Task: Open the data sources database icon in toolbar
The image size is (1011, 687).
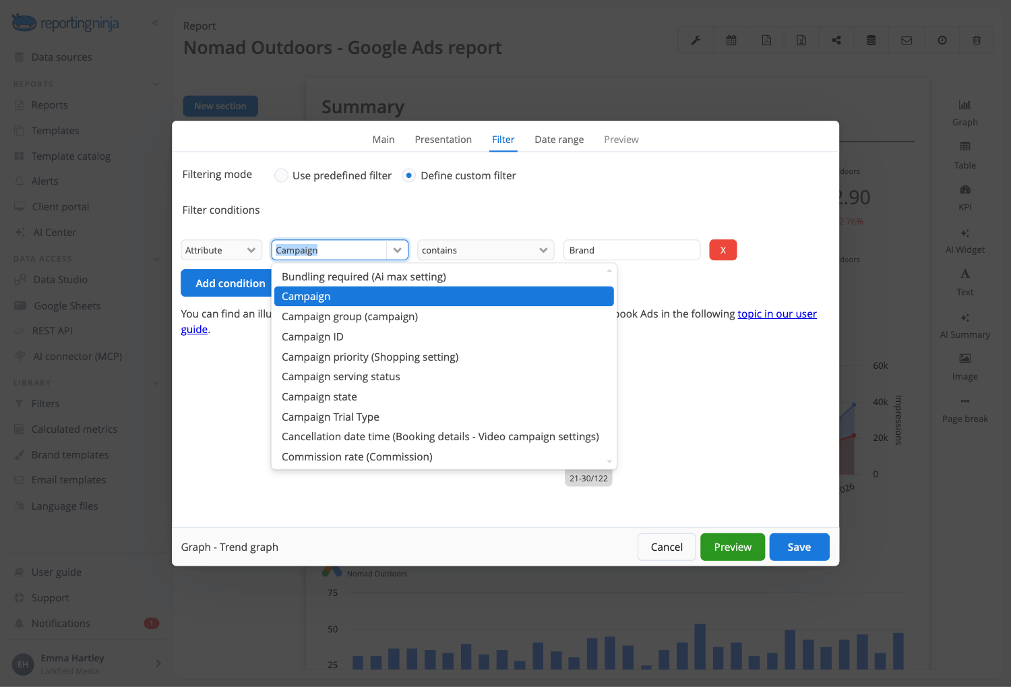Action: [871, 40]
